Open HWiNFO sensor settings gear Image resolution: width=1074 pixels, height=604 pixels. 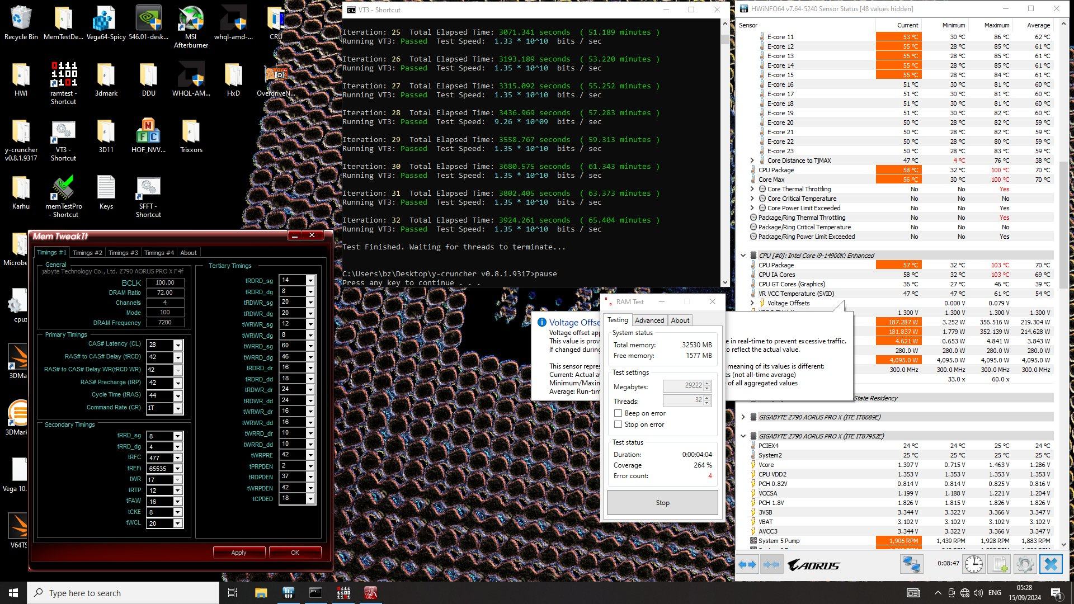point(1025,565)
